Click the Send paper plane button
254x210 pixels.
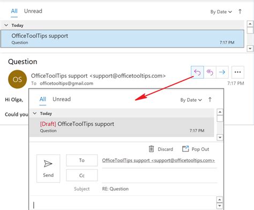48,168
